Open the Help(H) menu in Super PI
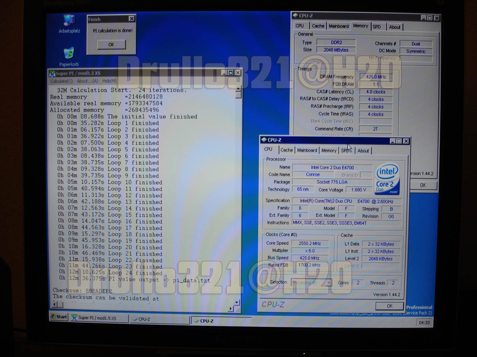 coord(109,81)
